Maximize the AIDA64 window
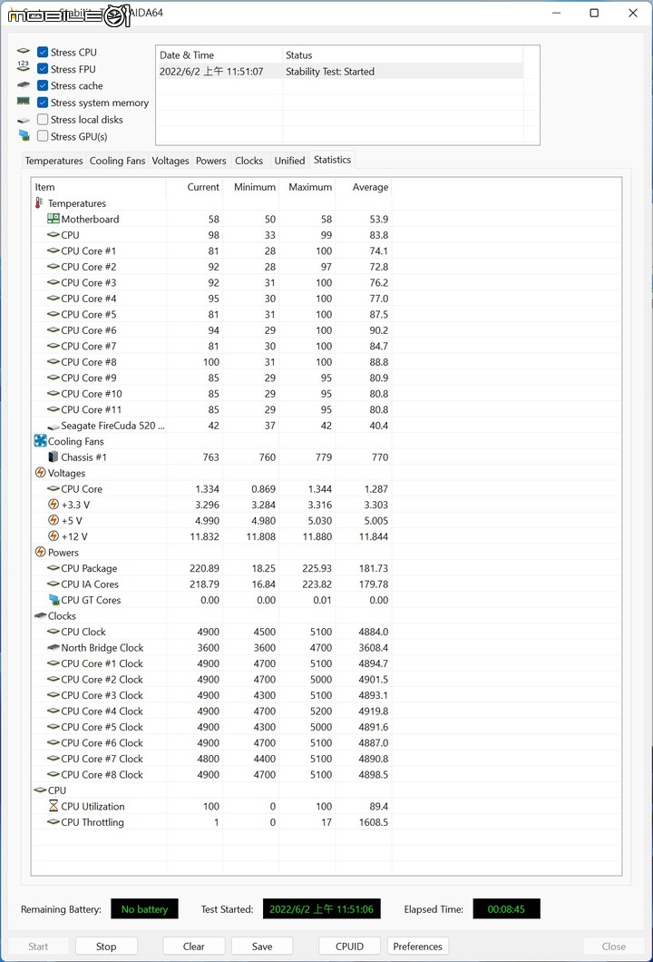 pyautogui.click(x=594, y=13)
